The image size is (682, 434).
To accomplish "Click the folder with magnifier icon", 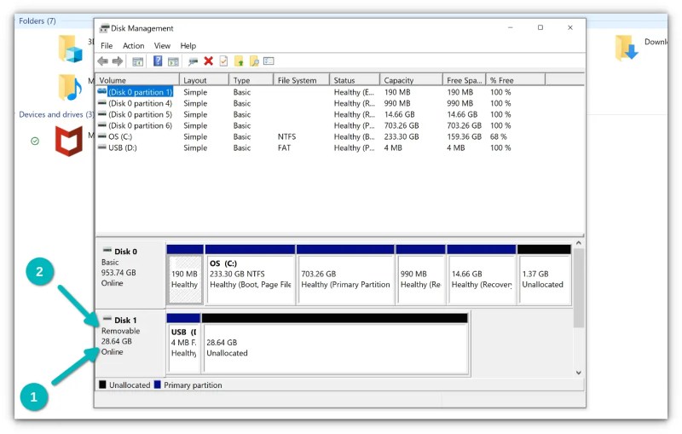I will click(254, 61).
